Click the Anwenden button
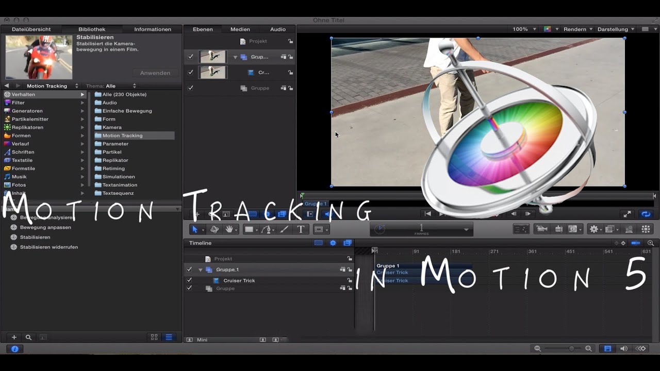660x371 pixels. point(155,73)
